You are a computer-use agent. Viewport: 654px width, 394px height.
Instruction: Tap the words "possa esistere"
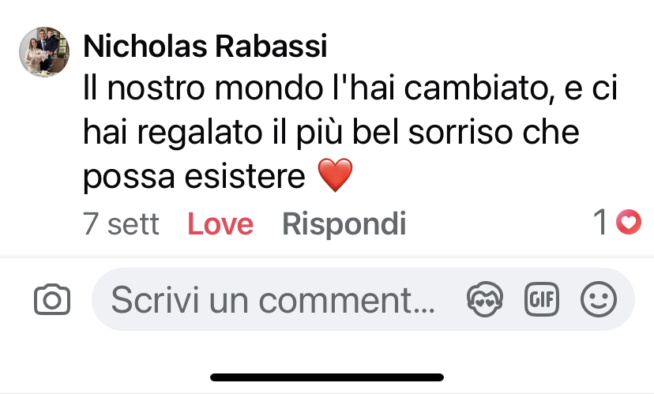(x=194, y=176)
